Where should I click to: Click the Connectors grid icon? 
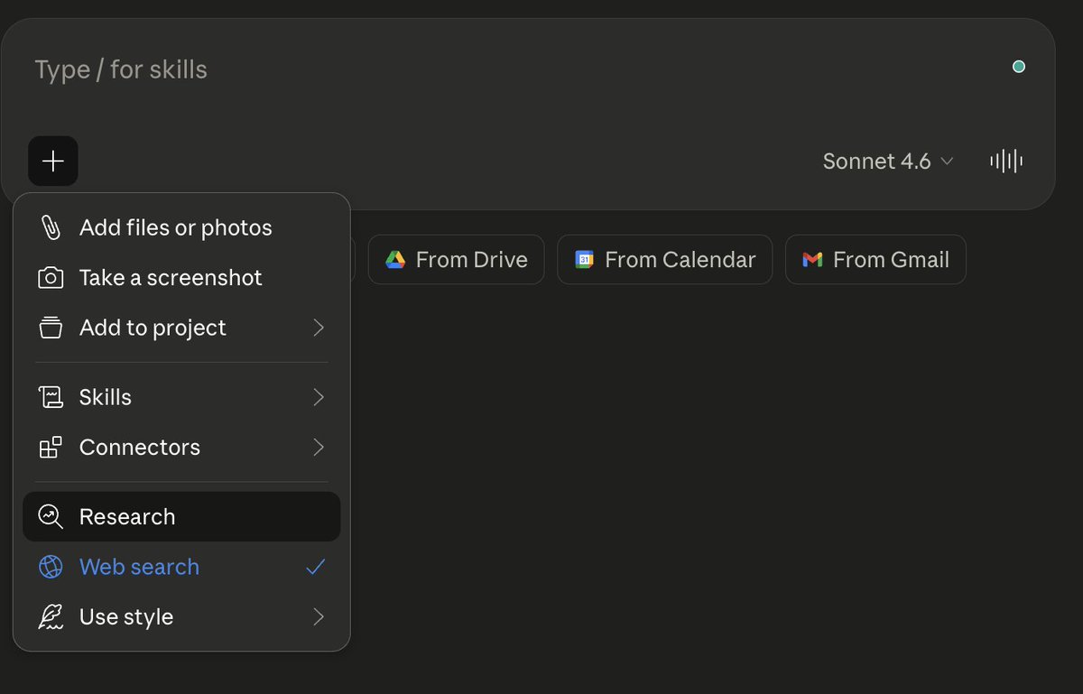[51, 448]
